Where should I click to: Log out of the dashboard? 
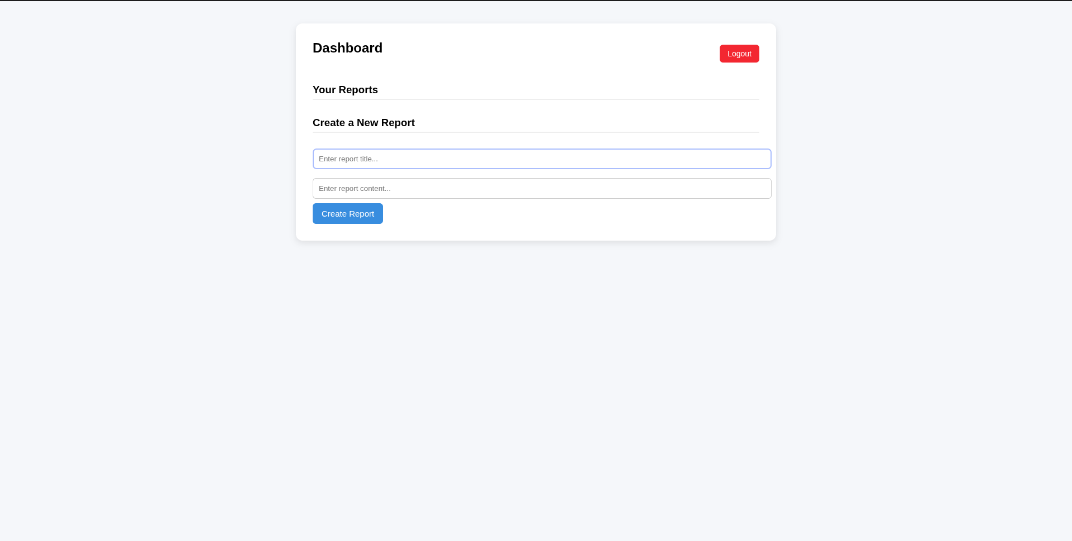[x=739, y=54]
